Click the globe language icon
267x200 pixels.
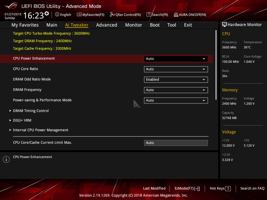click(57, 15)
